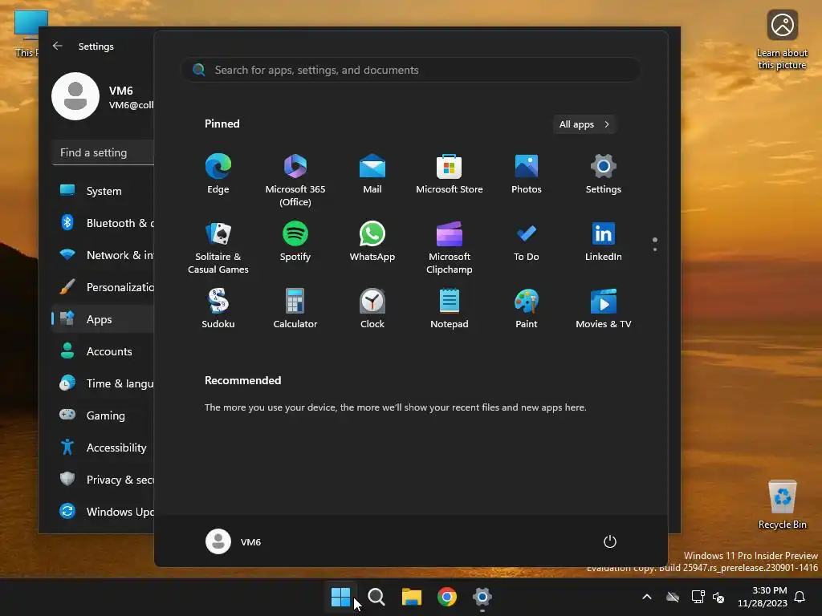Launch Microsoft 365 (Office) app

[295, 180]
